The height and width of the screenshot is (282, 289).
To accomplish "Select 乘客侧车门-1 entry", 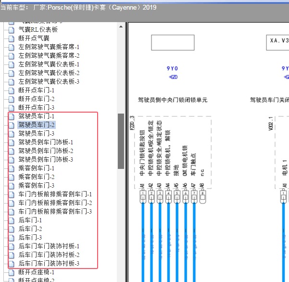I will tap(37, 168).
